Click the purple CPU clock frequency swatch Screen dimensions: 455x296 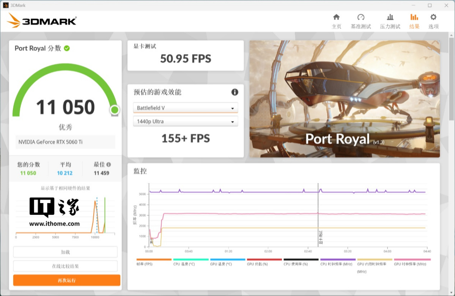click(x=338, y=260)
